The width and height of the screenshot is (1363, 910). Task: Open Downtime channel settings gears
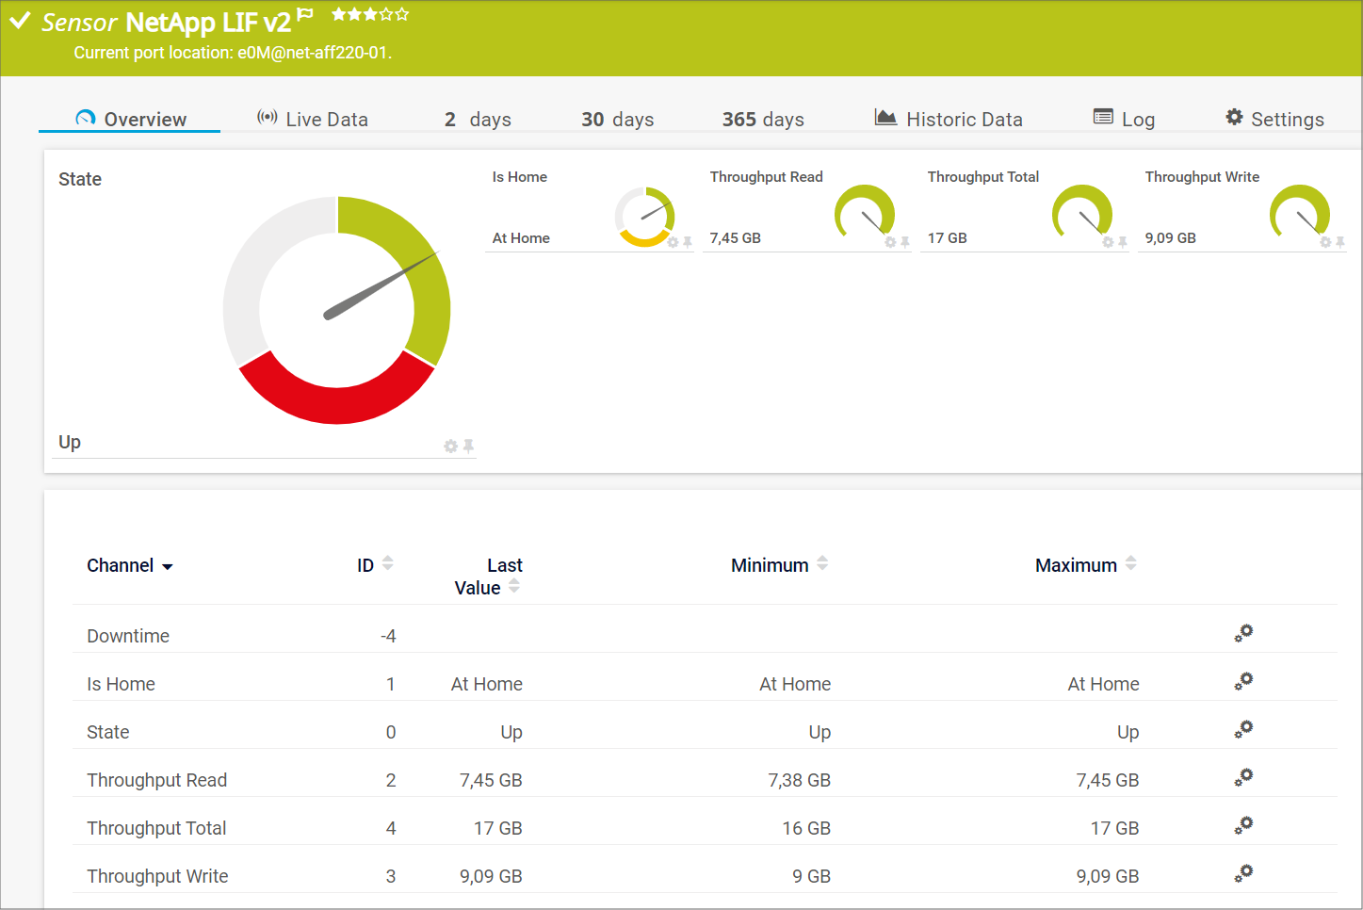(1243, 633)
